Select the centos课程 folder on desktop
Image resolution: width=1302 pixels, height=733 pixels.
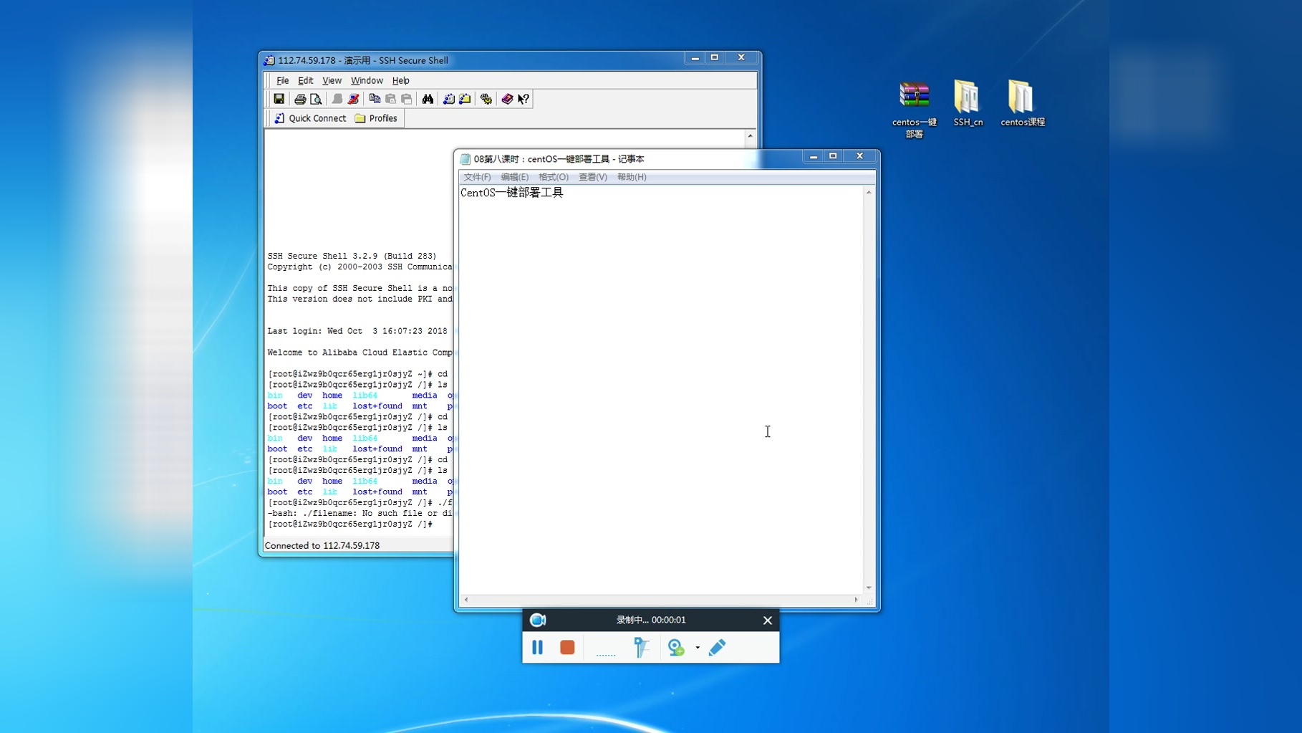[x=1022, y=104]
